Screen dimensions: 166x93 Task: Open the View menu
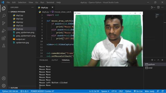point(31,2)
